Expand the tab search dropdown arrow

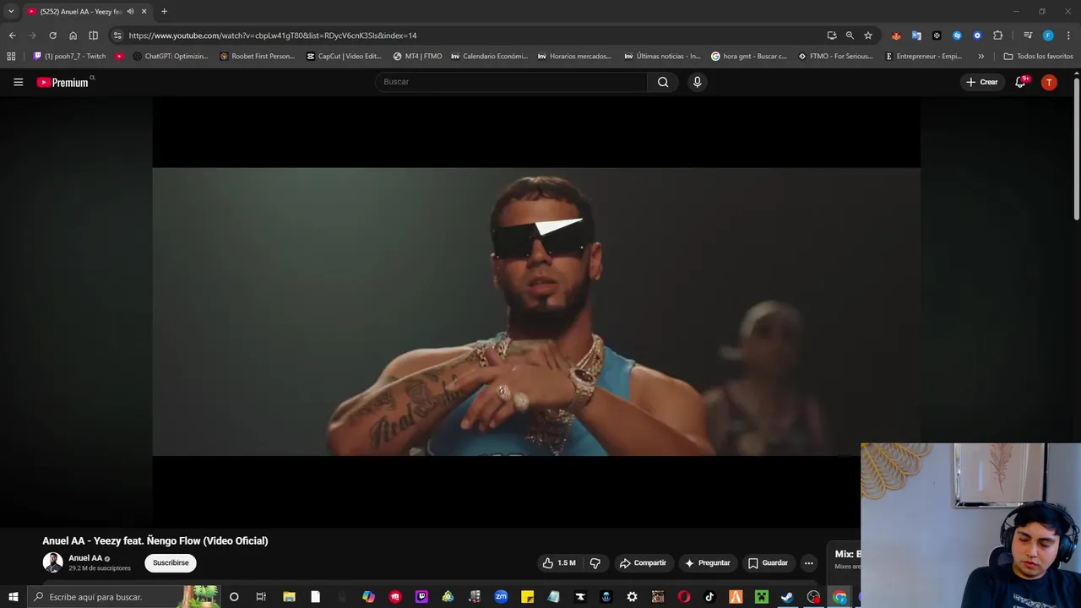[x=11, y=12]
